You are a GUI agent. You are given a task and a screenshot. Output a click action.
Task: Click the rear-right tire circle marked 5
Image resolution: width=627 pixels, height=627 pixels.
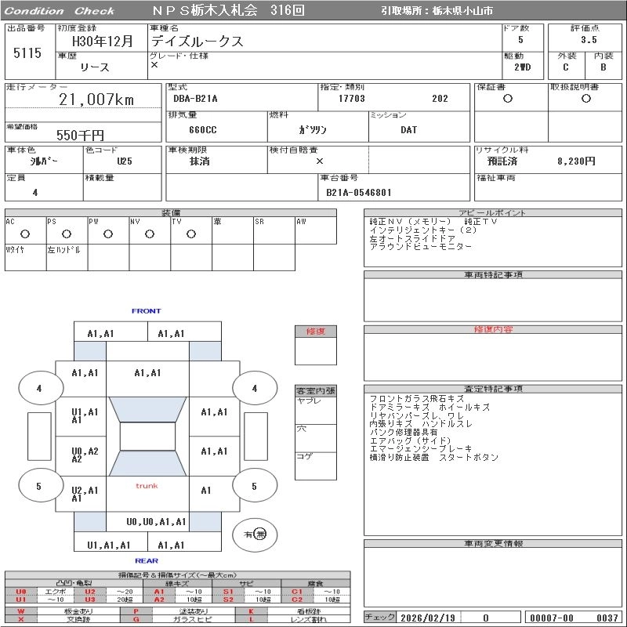click(x=254, y=486)
